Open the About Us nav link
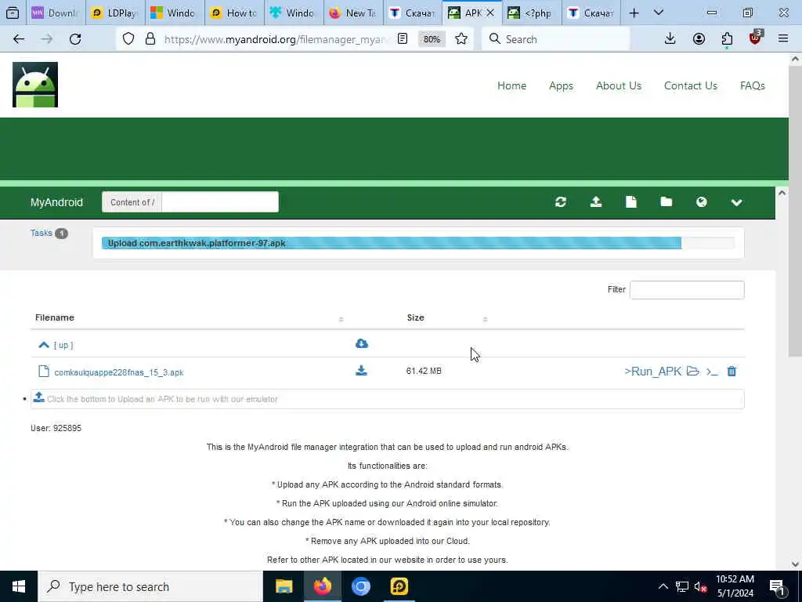Image resolution: width=802 pixels, height=602 pixels. pyautogui.click(x=619, y=85)
